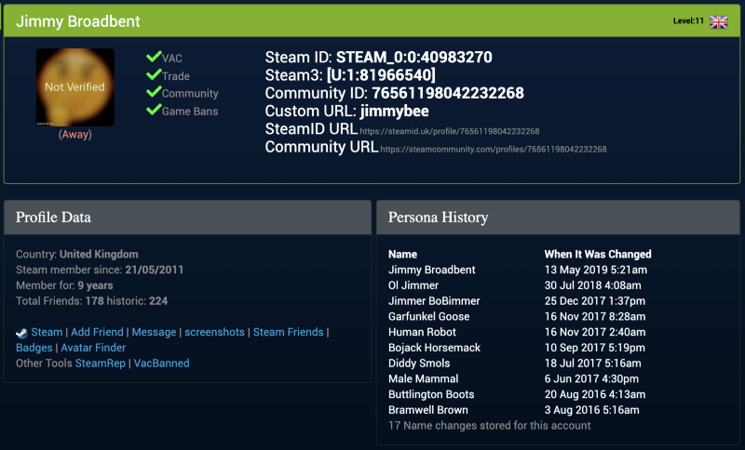The image size is (745, 450).
Task: Click Steam member since 21/05/2011
Action: click(x=100, y=270)
